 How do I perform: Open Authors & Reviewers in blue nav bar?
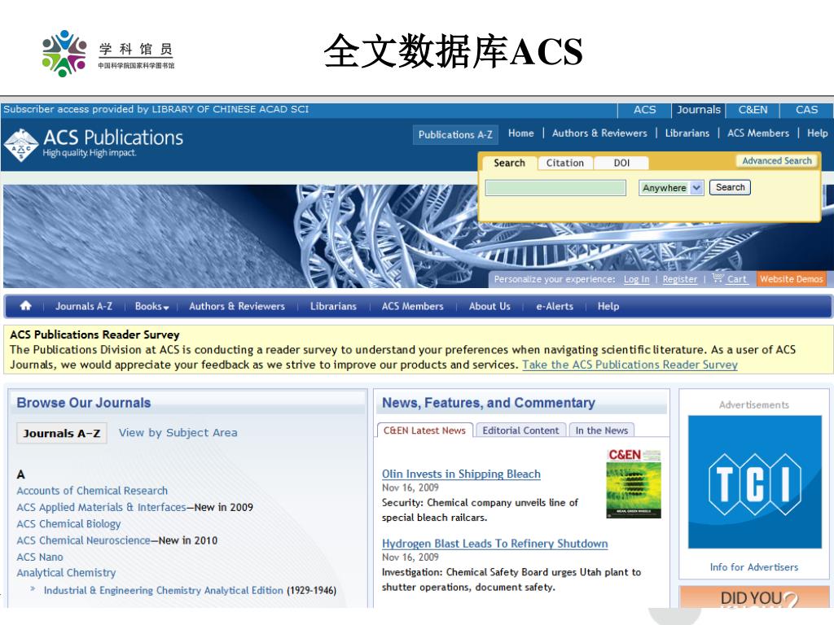coord(237,306)
